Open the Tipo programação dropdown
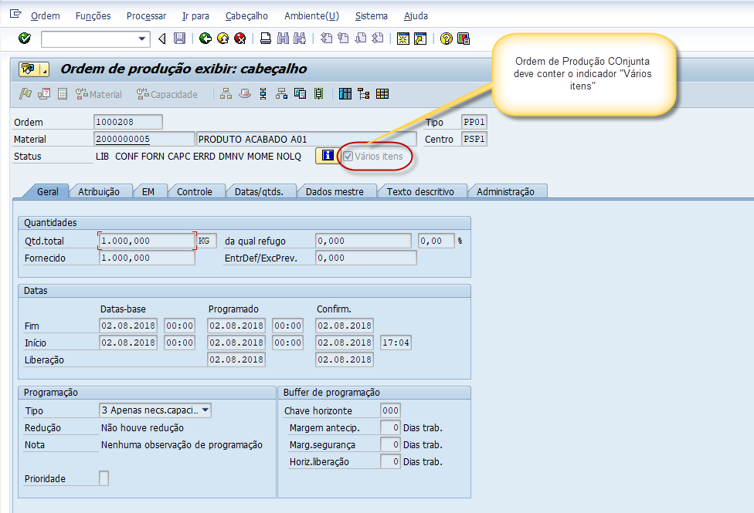The height and width of the screenshot is (513, 754). 205,410
